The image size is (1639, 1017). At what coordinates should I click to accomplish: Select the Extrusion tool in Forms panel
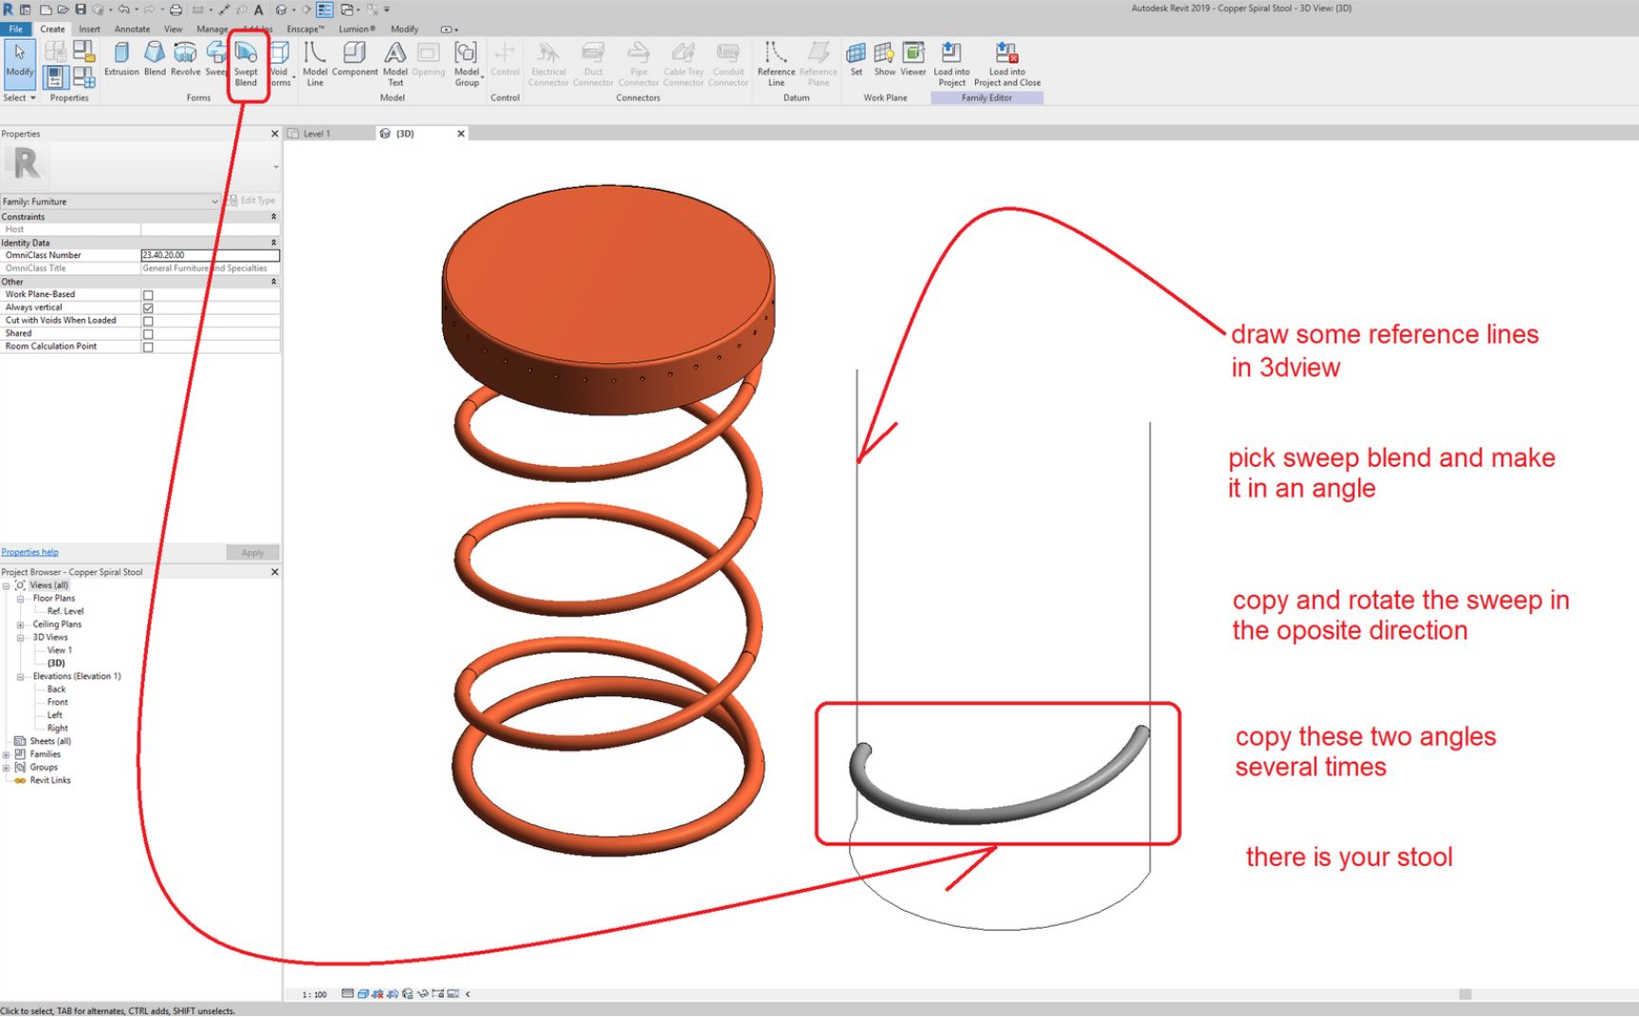(x=121, y=60)
